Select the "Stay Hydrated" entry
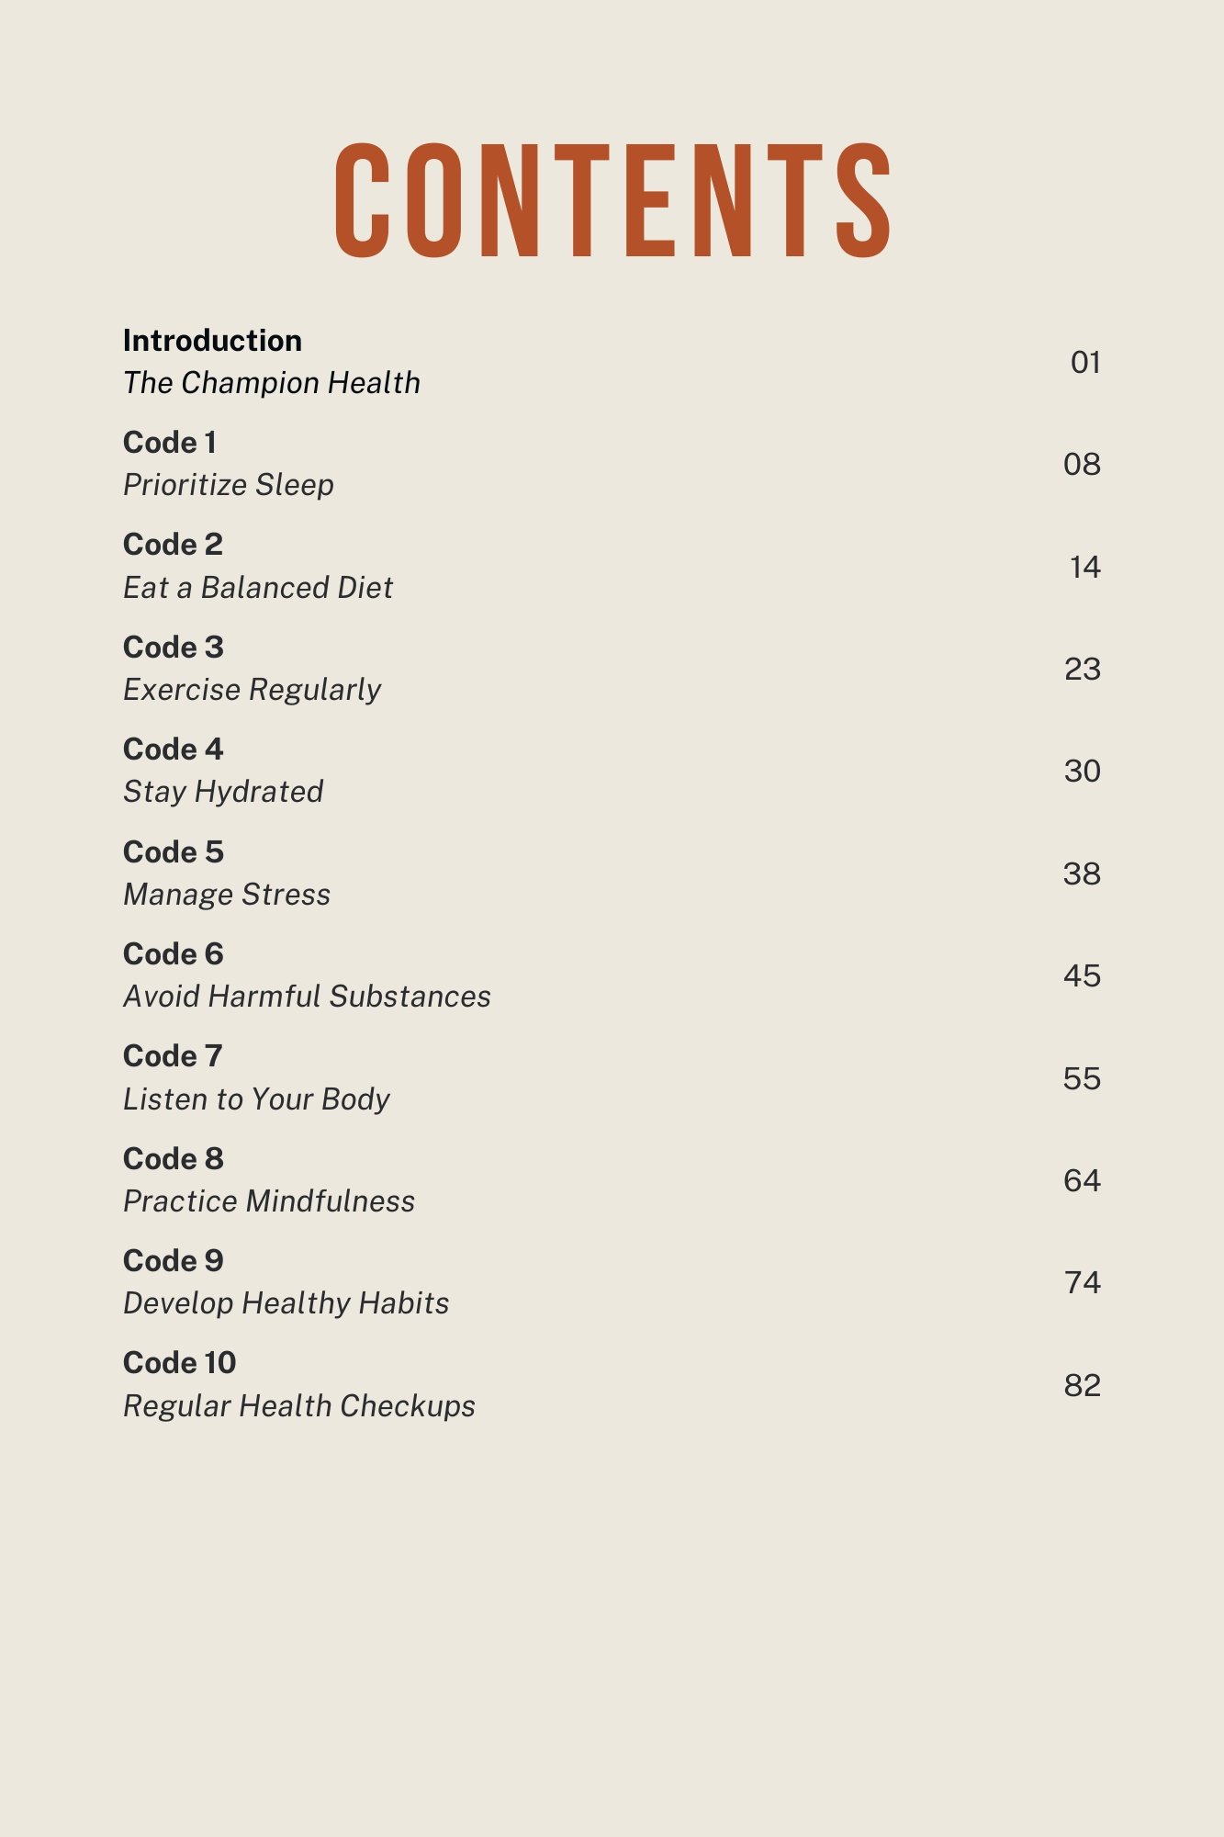This screenshot has width=1224, height=1837. click(x=223, y=792)
